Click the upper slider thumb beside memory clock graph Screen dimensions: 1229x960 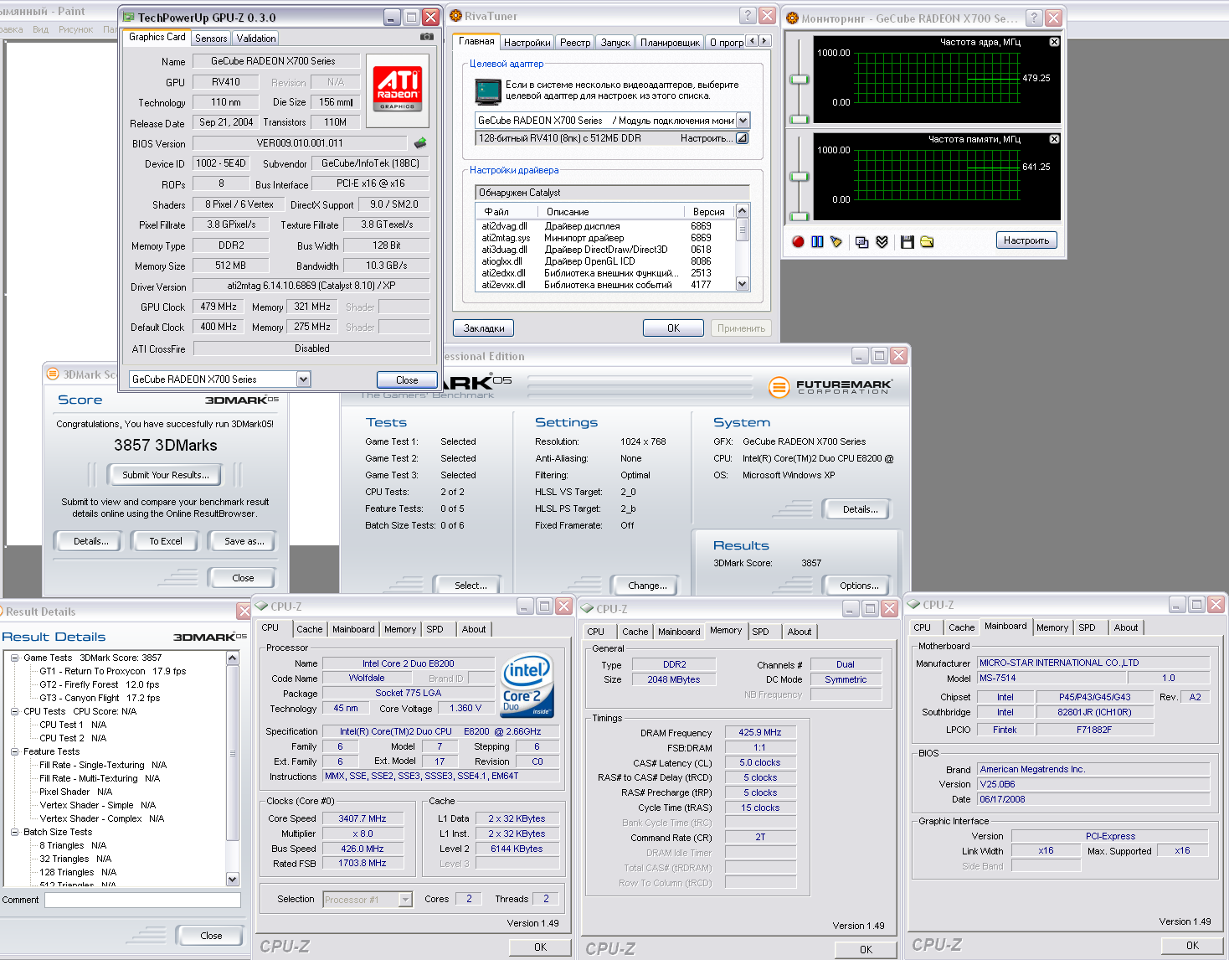800,177
